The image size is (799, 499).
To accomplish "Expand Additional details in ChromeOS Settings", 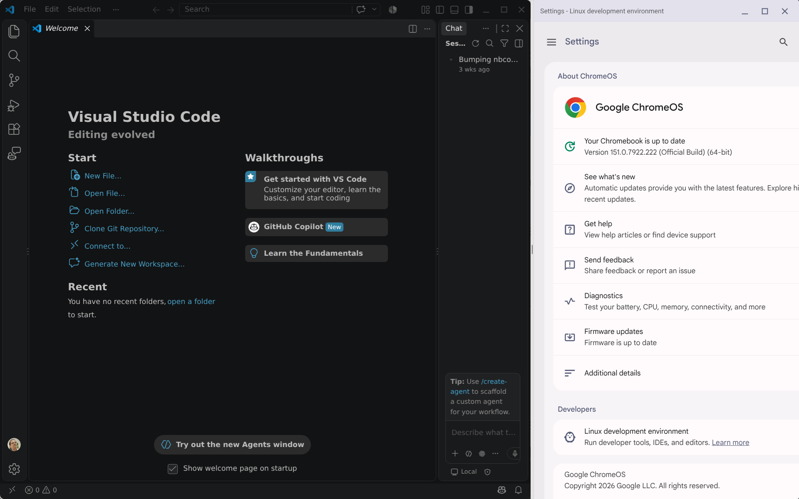I will pyautogui.click(x=676, y=373).
